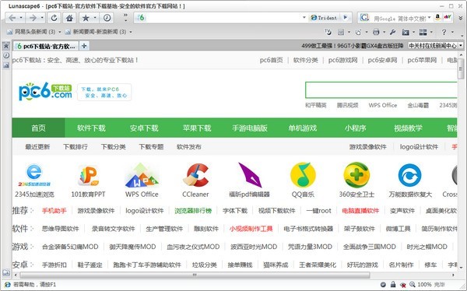The height and width of the screenshot is (291, 467).
Task: Expand the Forward button history dropdown
Action: point(42,18)
